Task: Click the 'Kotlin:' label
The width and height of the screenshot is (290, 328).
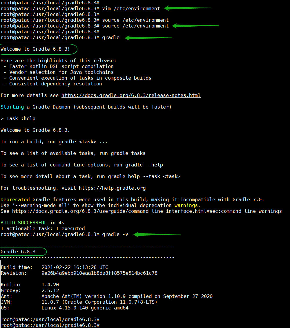Action: [11, 285]
